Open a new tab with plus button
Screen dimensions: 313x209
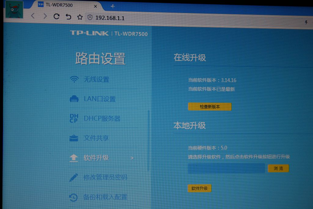112,6
